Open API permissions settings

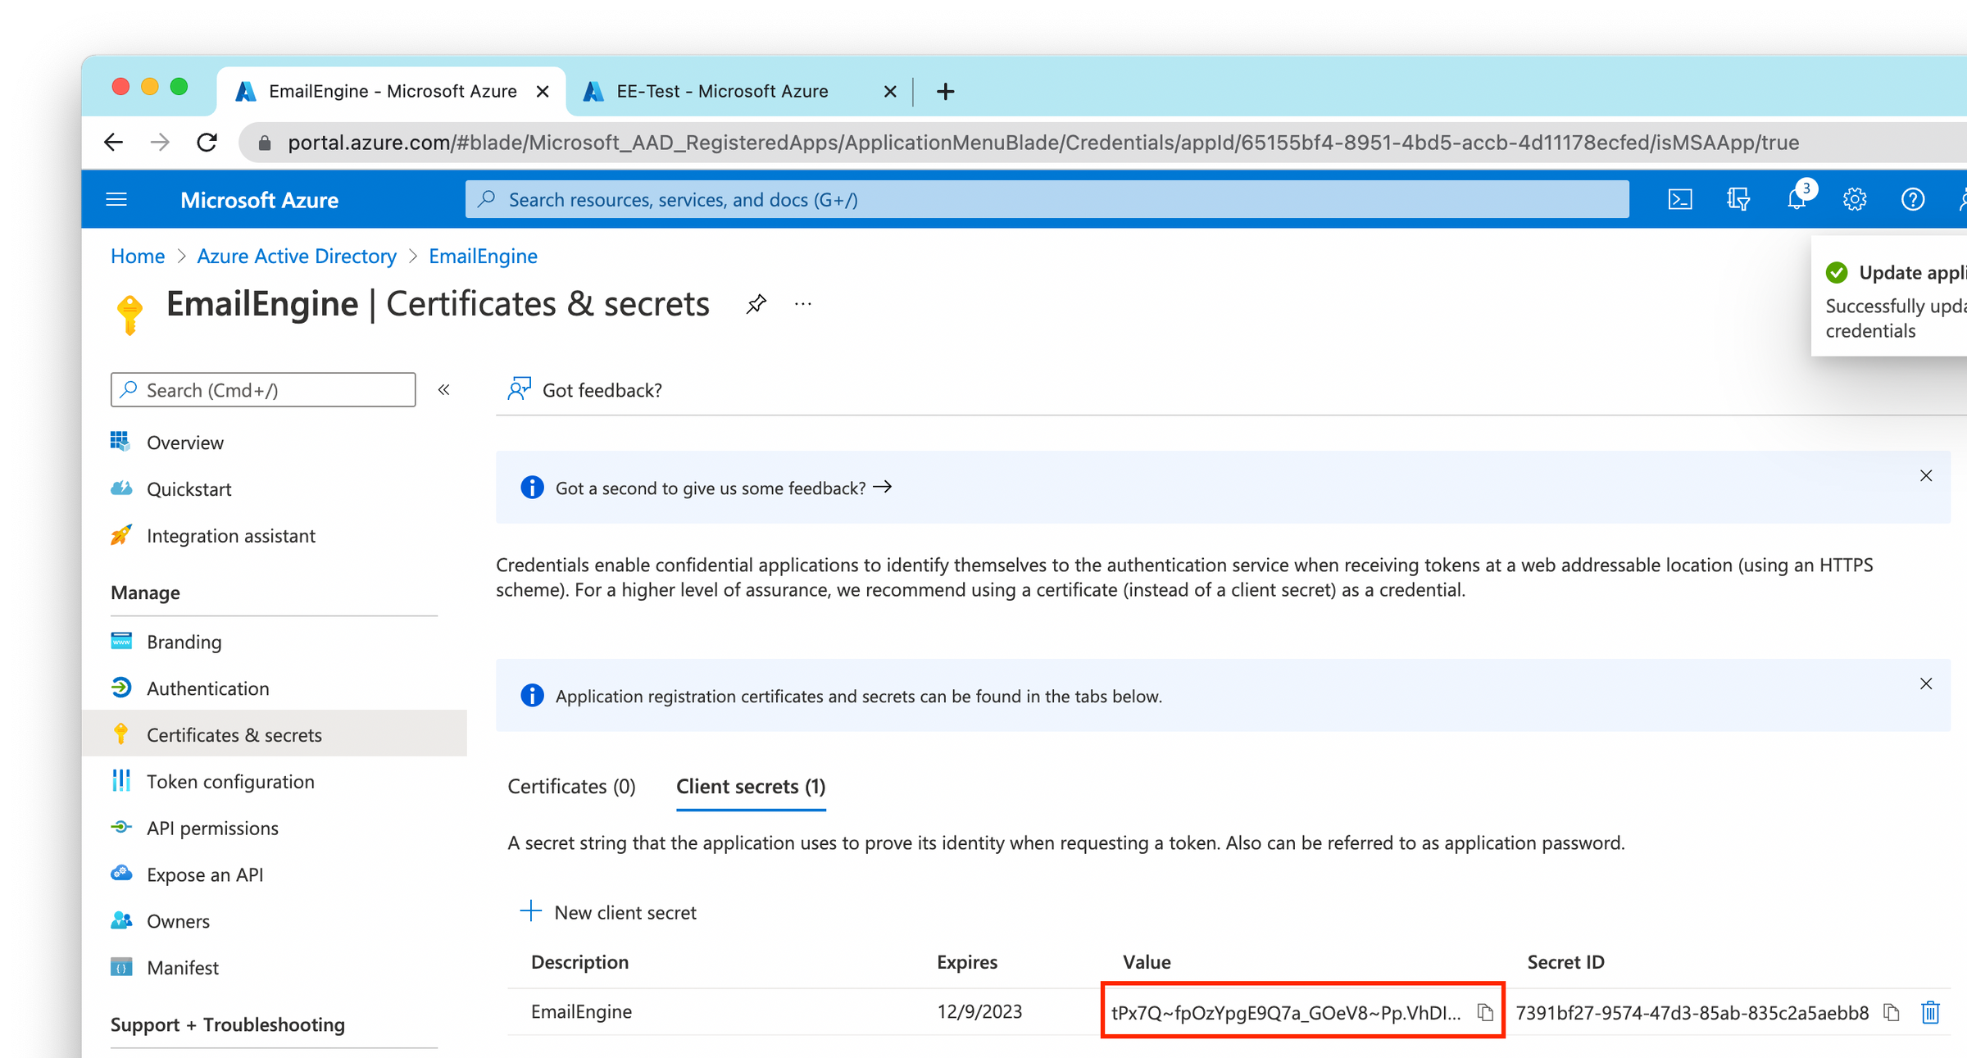(211, 828)
